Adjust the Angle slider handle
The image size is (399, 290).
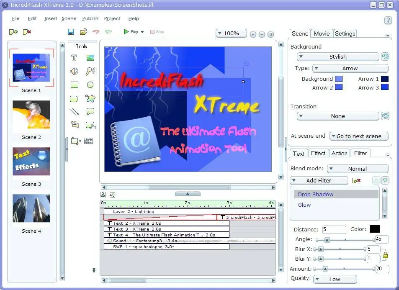coord(327,240)
